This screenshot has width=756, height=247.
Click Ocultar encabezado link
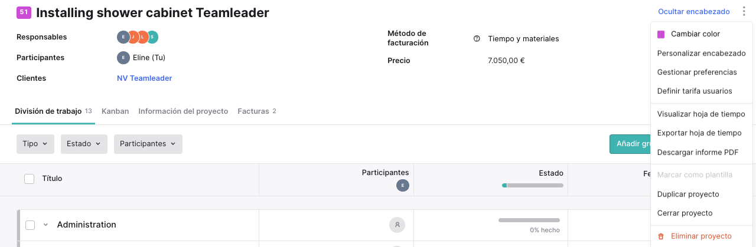pyautogui.click(x=694, y=12)
